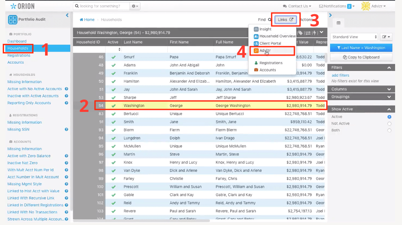Click the tag icon in household bar
This screenshot has width=402, height=225.
point(300,33)
